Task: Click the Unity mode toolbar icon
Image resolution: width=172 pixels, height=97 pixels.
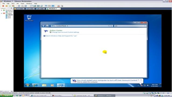Action: point(42,6)
